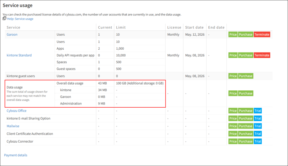The image size is (288, 166).
Task: Click the Guest spaces row label
Action: (66, 69)
